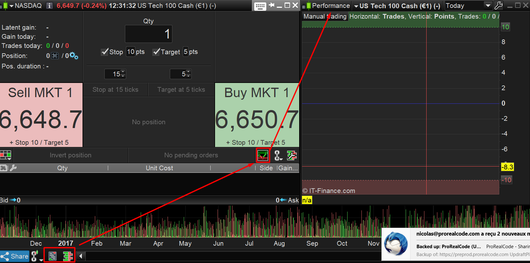Click the Qty input field showing 1
530x263 pixels.
[x=149, y=34]
